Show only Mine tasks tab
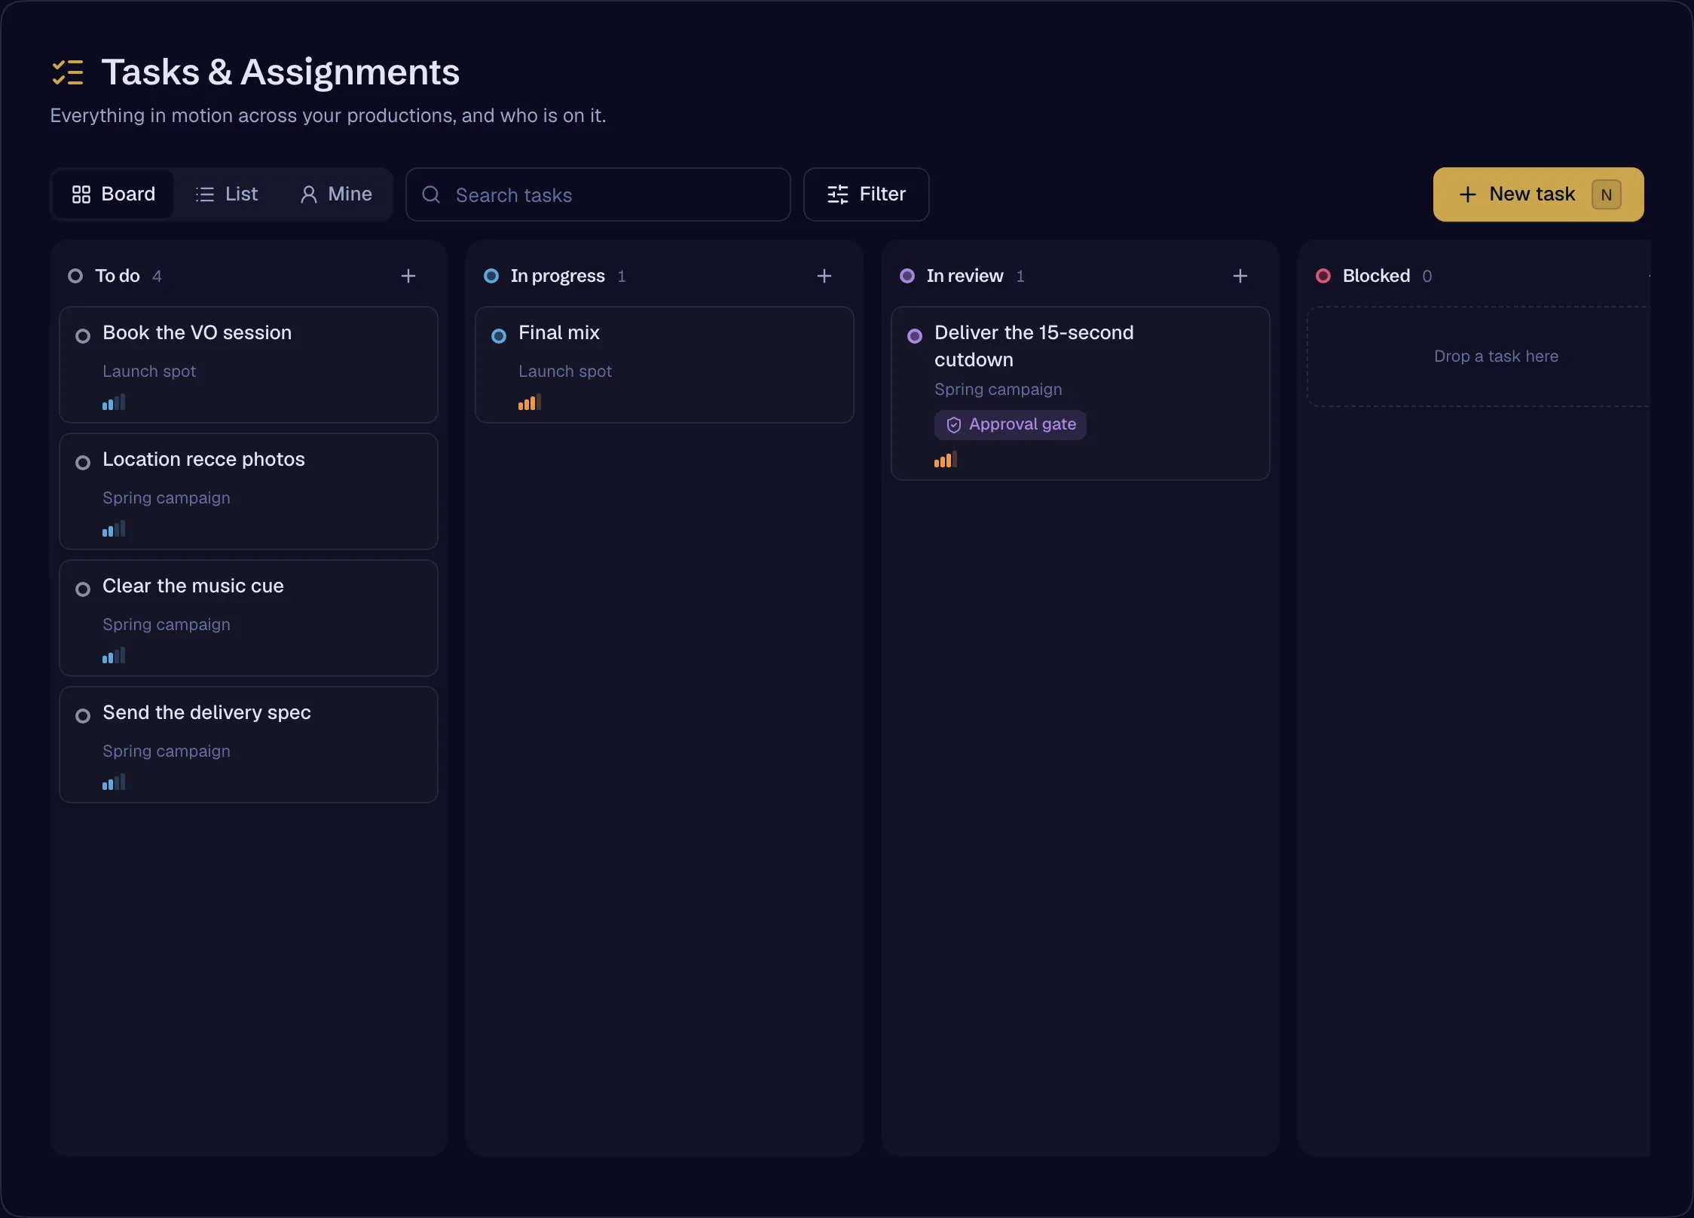The image size is (1694, 1218). pos(336,194)
